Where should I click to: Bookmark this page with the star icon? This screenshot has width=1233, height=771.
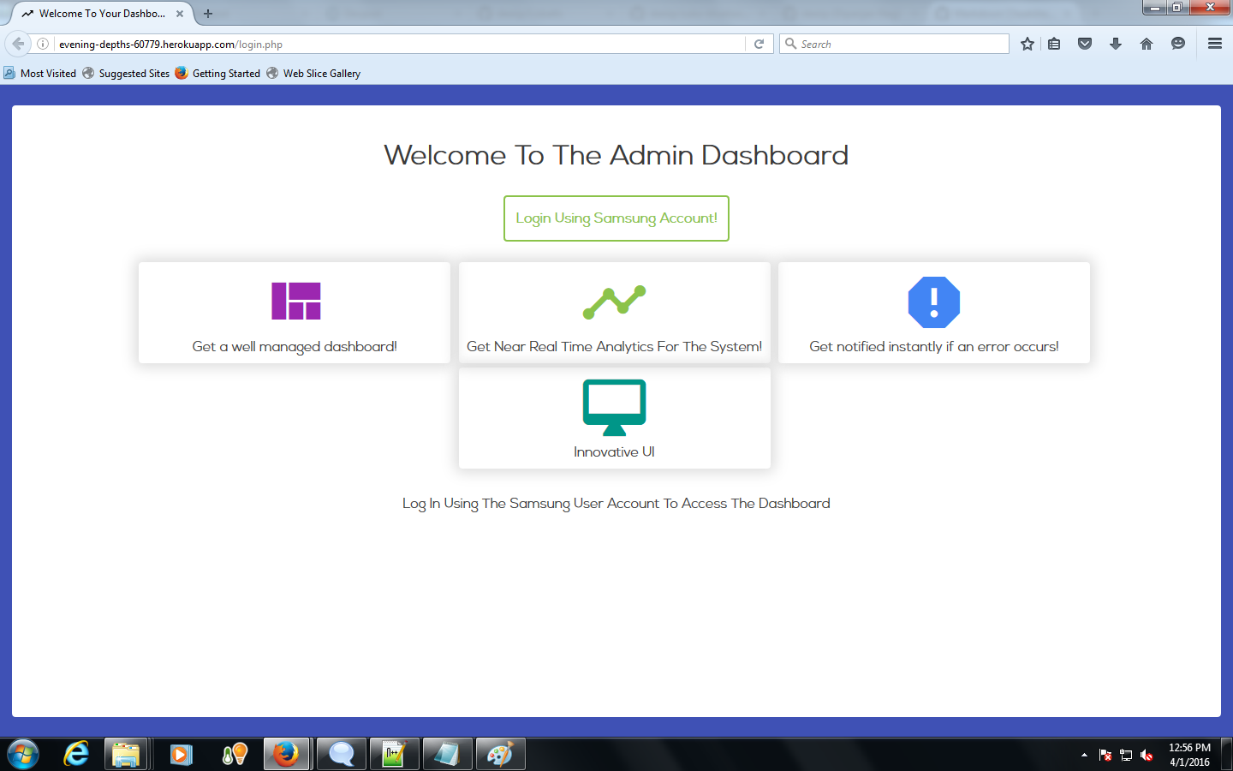(x=1027, y=44)
